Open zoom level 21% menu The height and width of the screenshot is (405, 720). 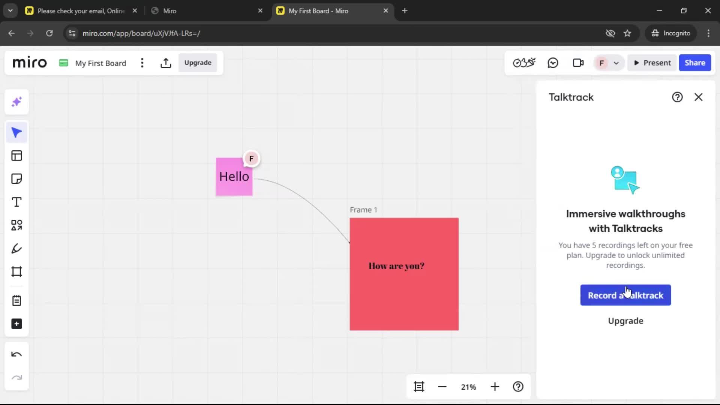(x=468, y=387)
